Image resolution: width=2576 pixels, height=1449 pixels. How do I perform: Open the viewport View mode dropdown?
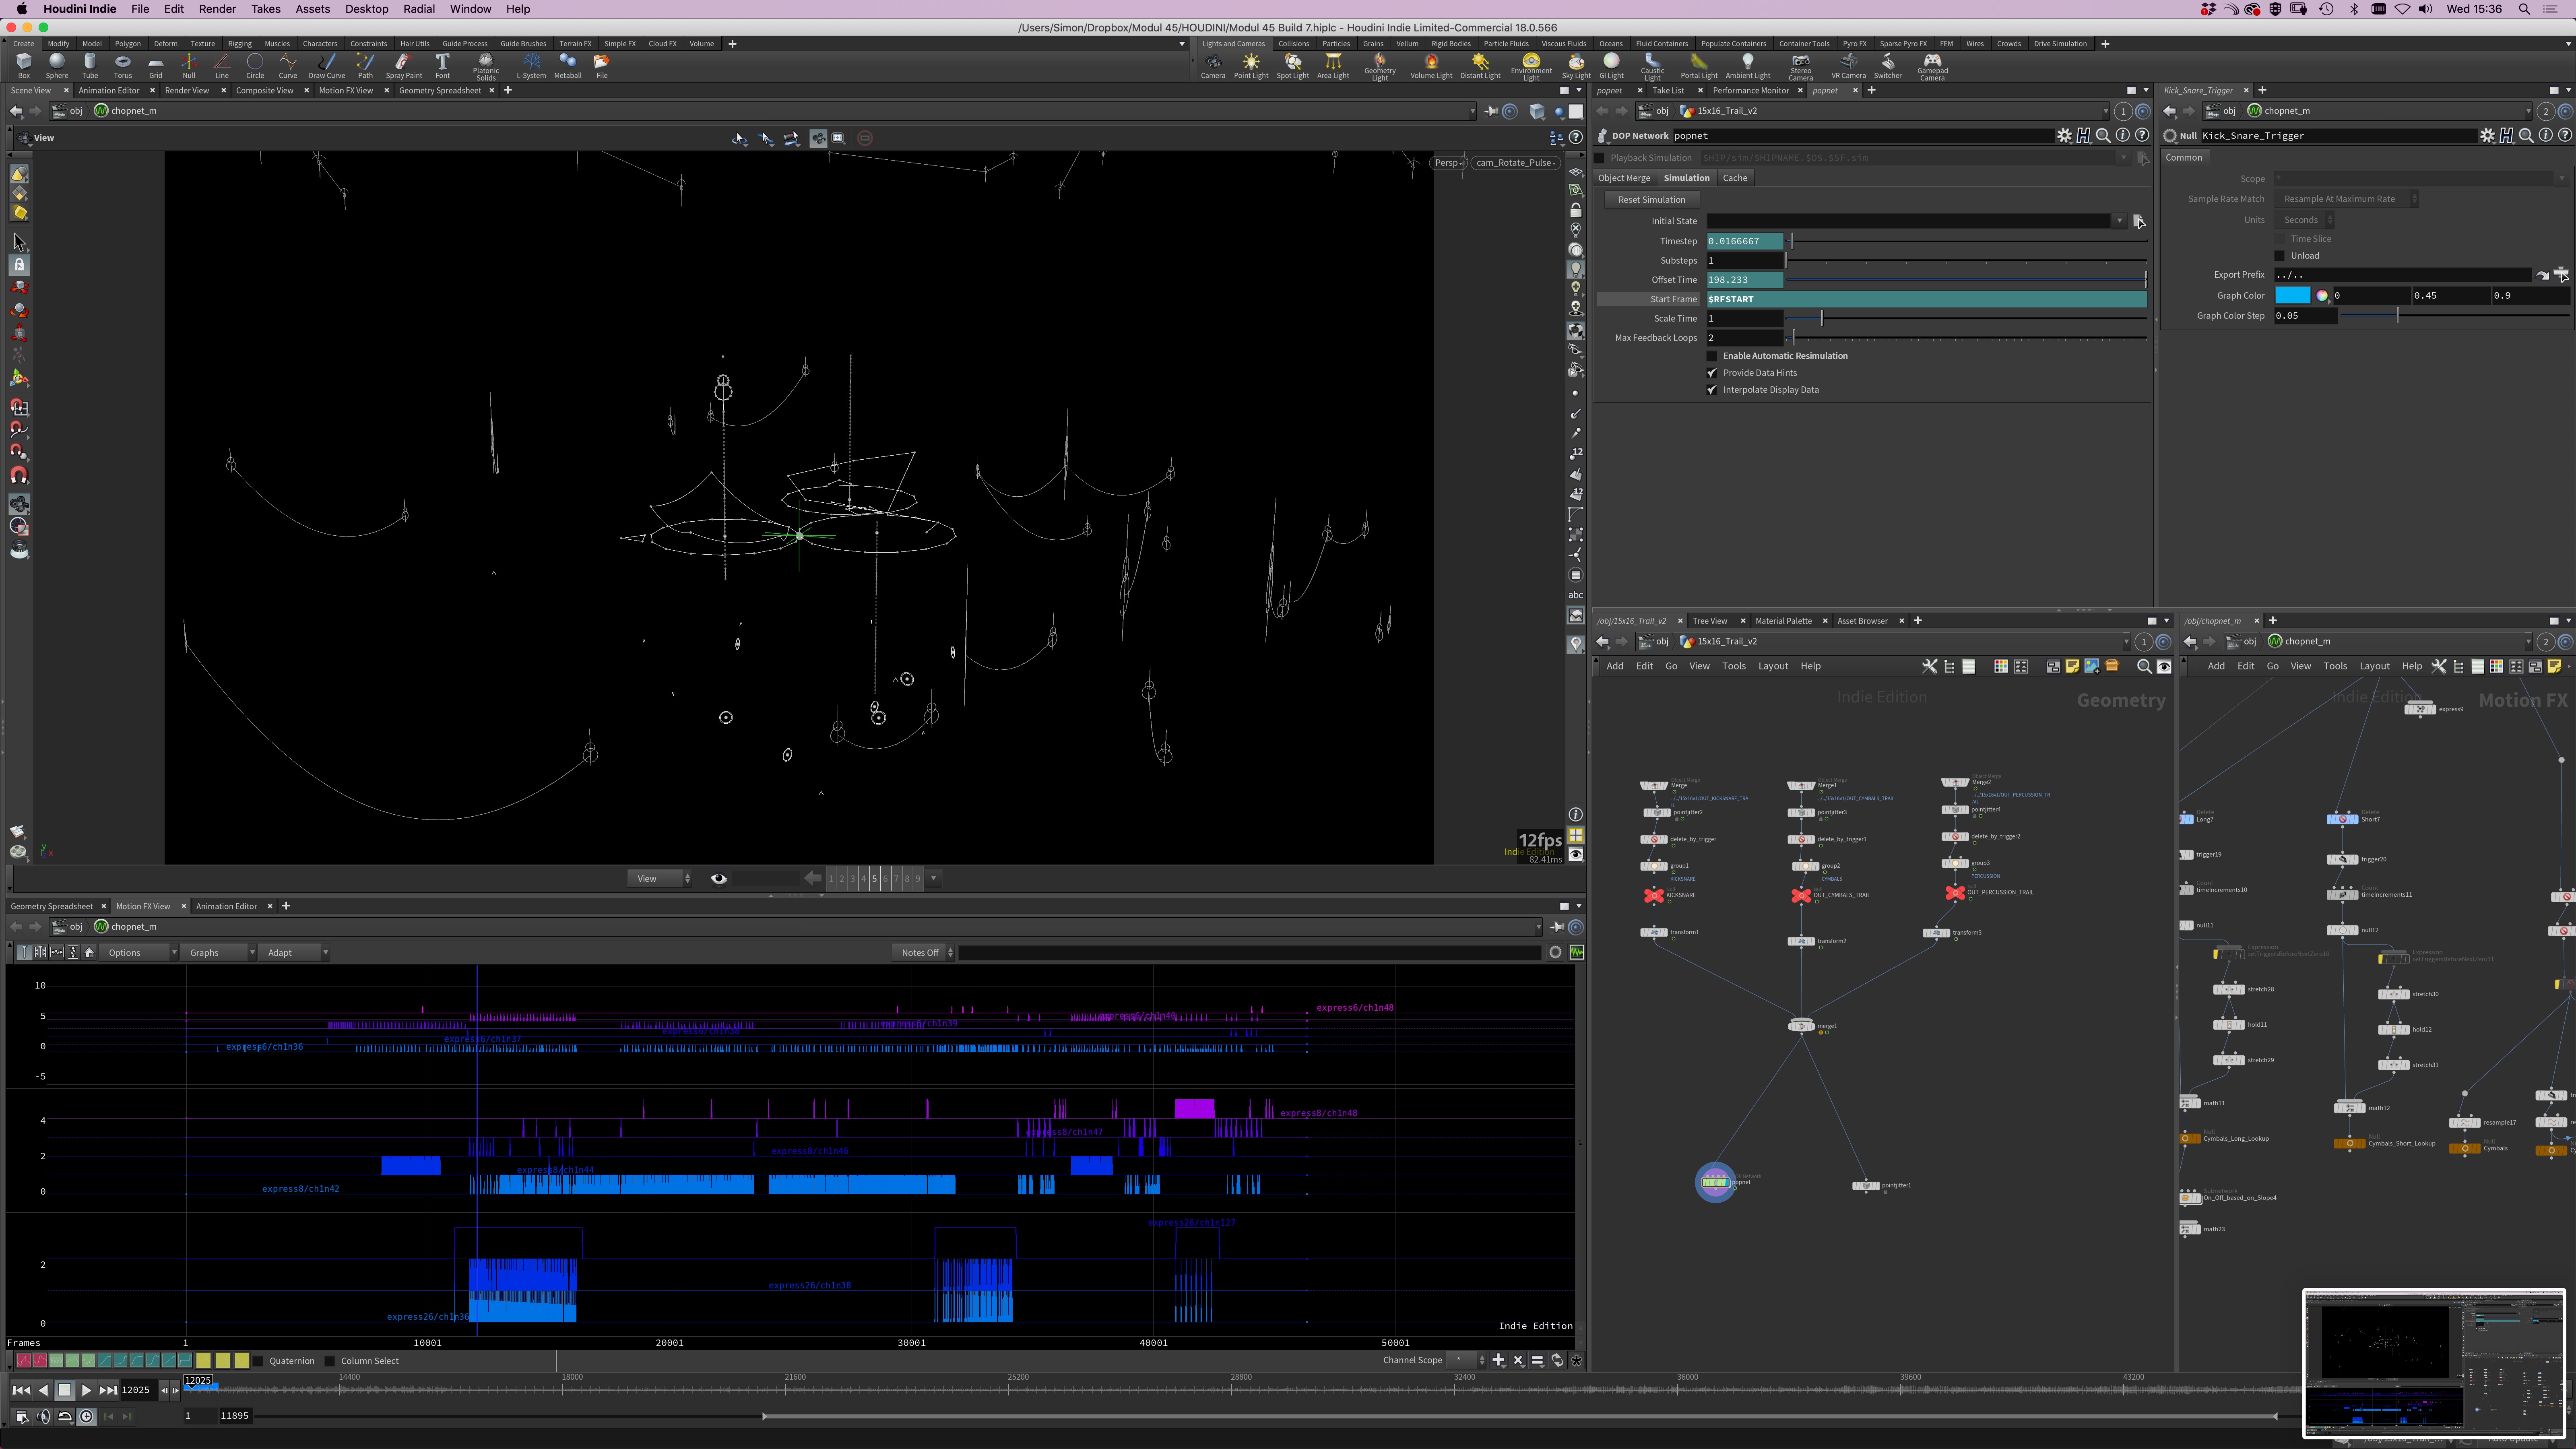[x=660, y=879]
